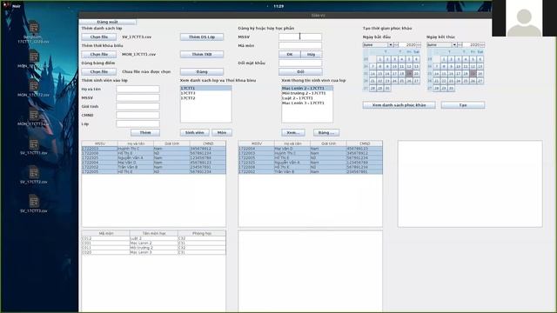Pick day 10 in Ngày kết thúc calendar
Image resolution: width=557 pixels, height=313 pixels.
click(459, 66)
